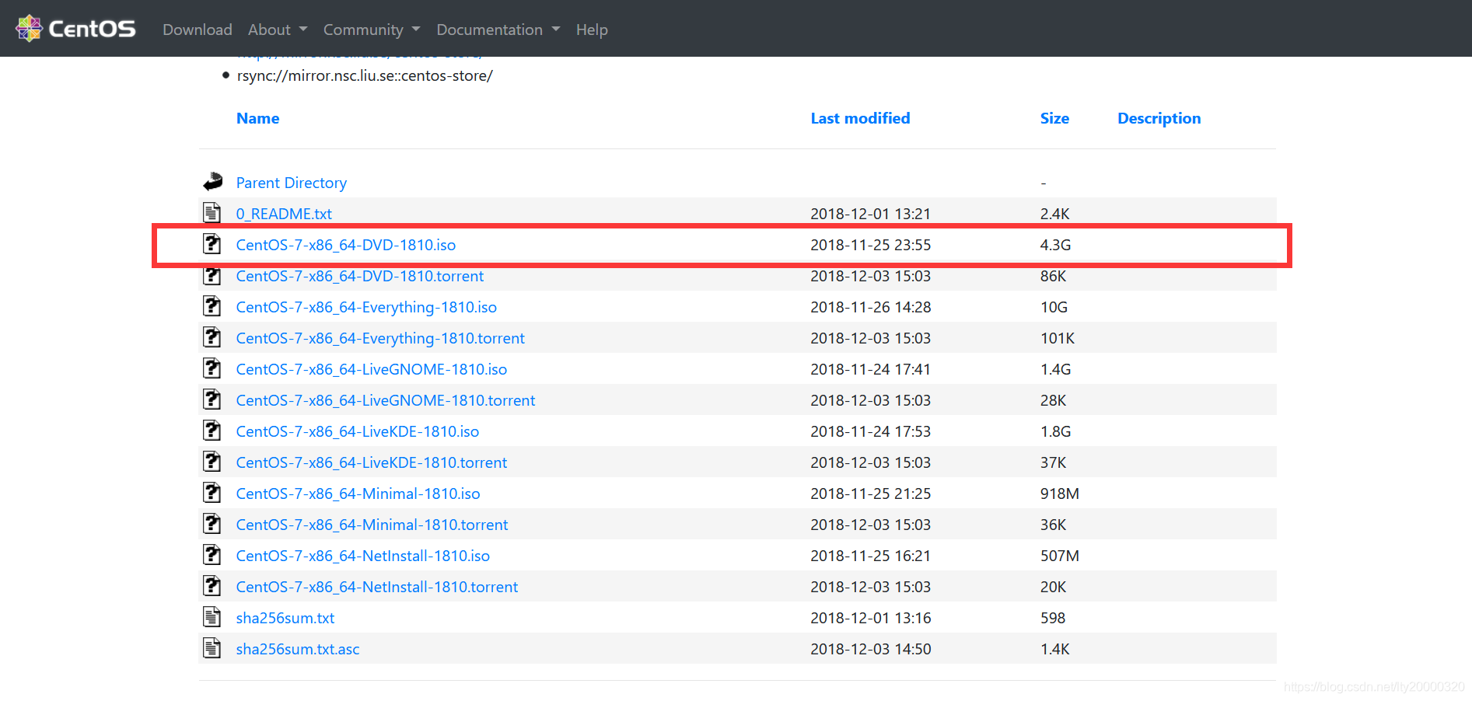This screenshot has height=701, width=1472.
Task: Click the 2018-12-03 14:50 modified date
Action: [x=870, y=649]
